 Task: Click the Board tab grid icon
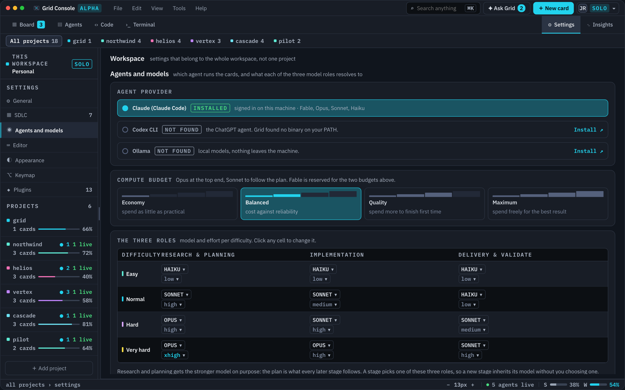15,25
